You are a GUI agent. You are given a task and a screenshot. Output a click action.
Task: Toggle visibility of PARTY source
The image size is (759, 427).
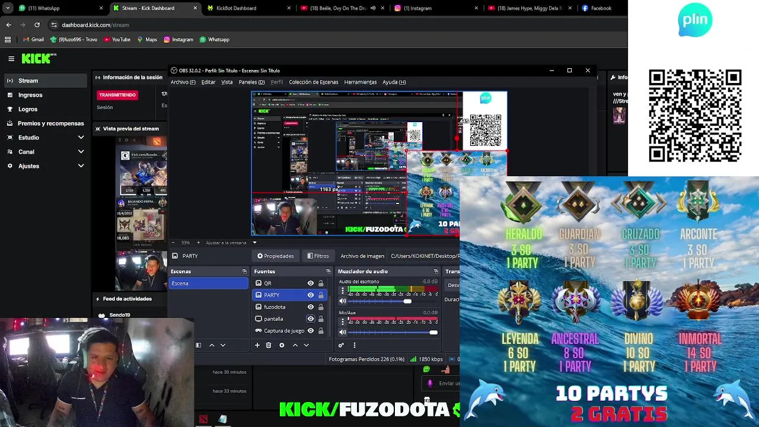[310, 295]
